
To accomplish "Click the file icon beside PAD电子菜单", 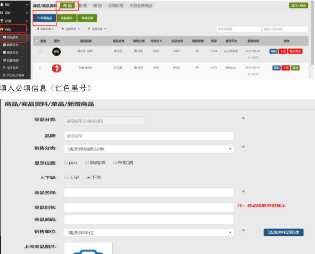I will (x=4, y=76).
